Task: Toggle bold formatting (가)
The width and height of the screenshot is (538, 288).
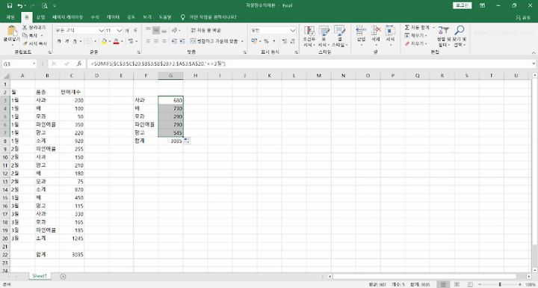Action: click(59, 41)
